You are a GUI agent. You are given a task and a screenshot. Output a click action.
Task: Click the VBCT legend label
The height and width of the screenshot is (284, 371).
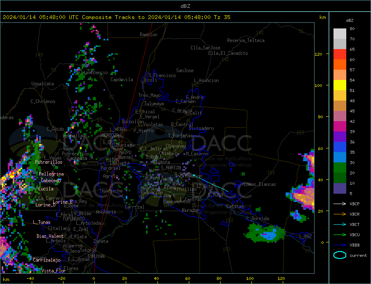tap(355, 224)
